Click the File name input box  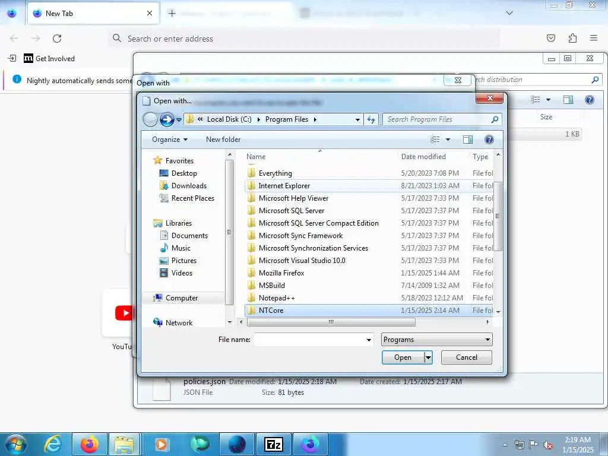click(309, 340)
